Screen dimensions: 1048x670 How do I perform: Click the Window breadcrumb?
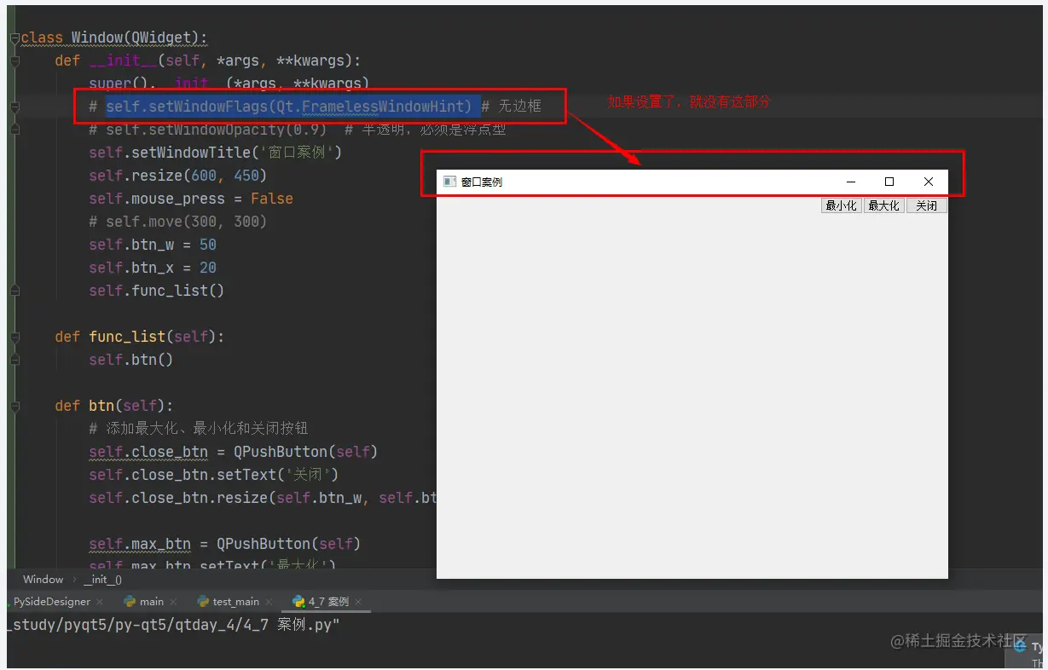pyautogui.click(x=43, y=580)
